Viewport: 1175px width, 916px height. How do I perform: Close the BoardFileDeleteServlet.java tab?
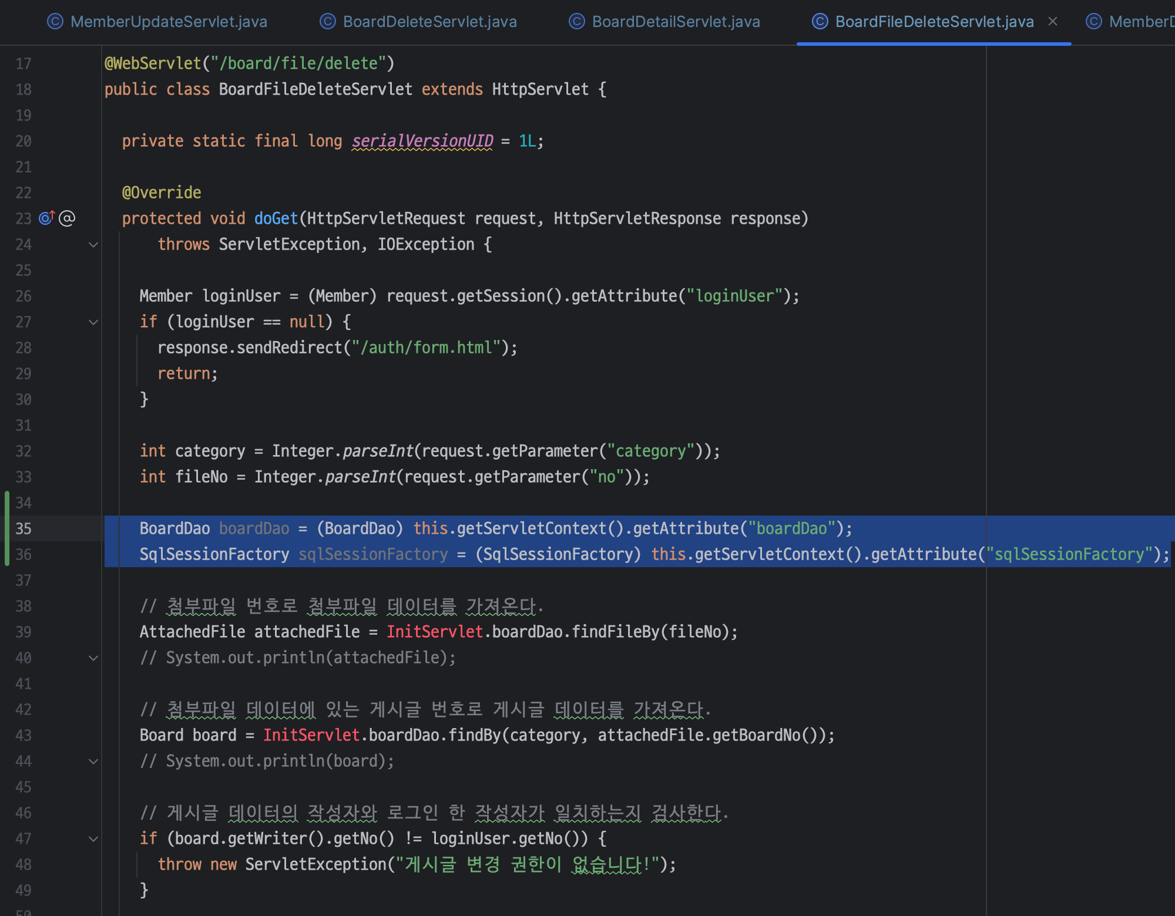point(1053,22)
